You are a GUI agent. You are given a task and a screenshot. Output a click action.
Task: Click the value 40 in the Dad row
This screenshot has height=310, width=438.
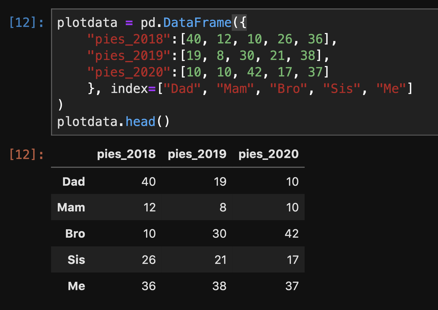tap(149, 182)
